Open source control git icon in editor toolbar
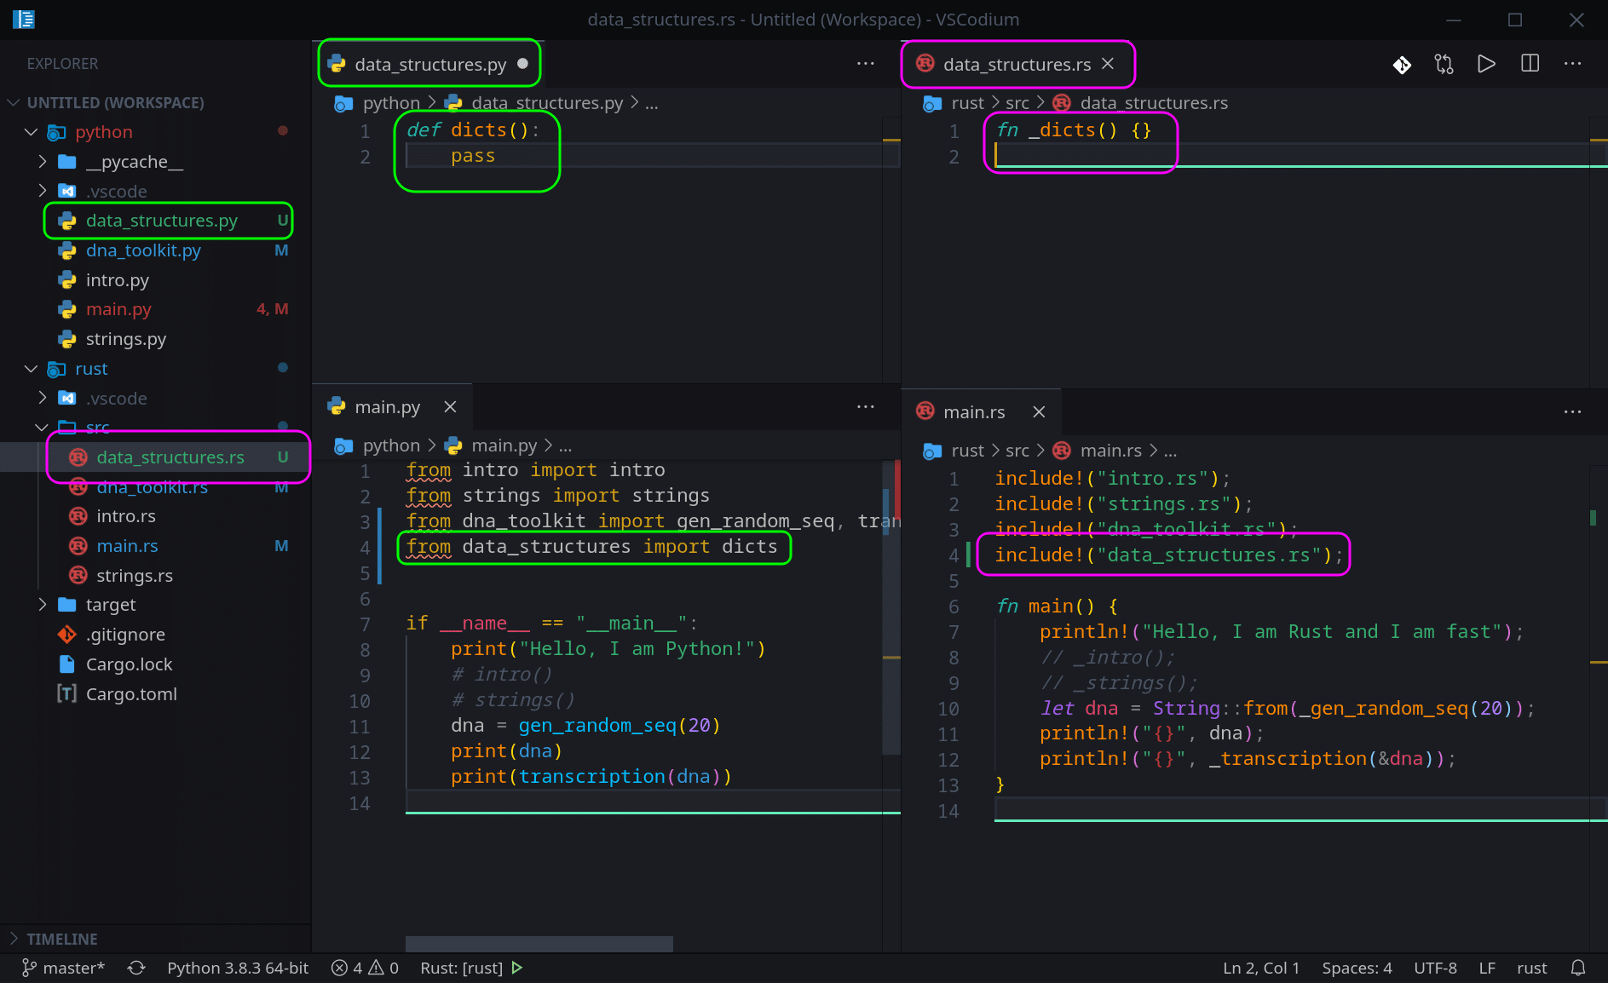 1402,65
